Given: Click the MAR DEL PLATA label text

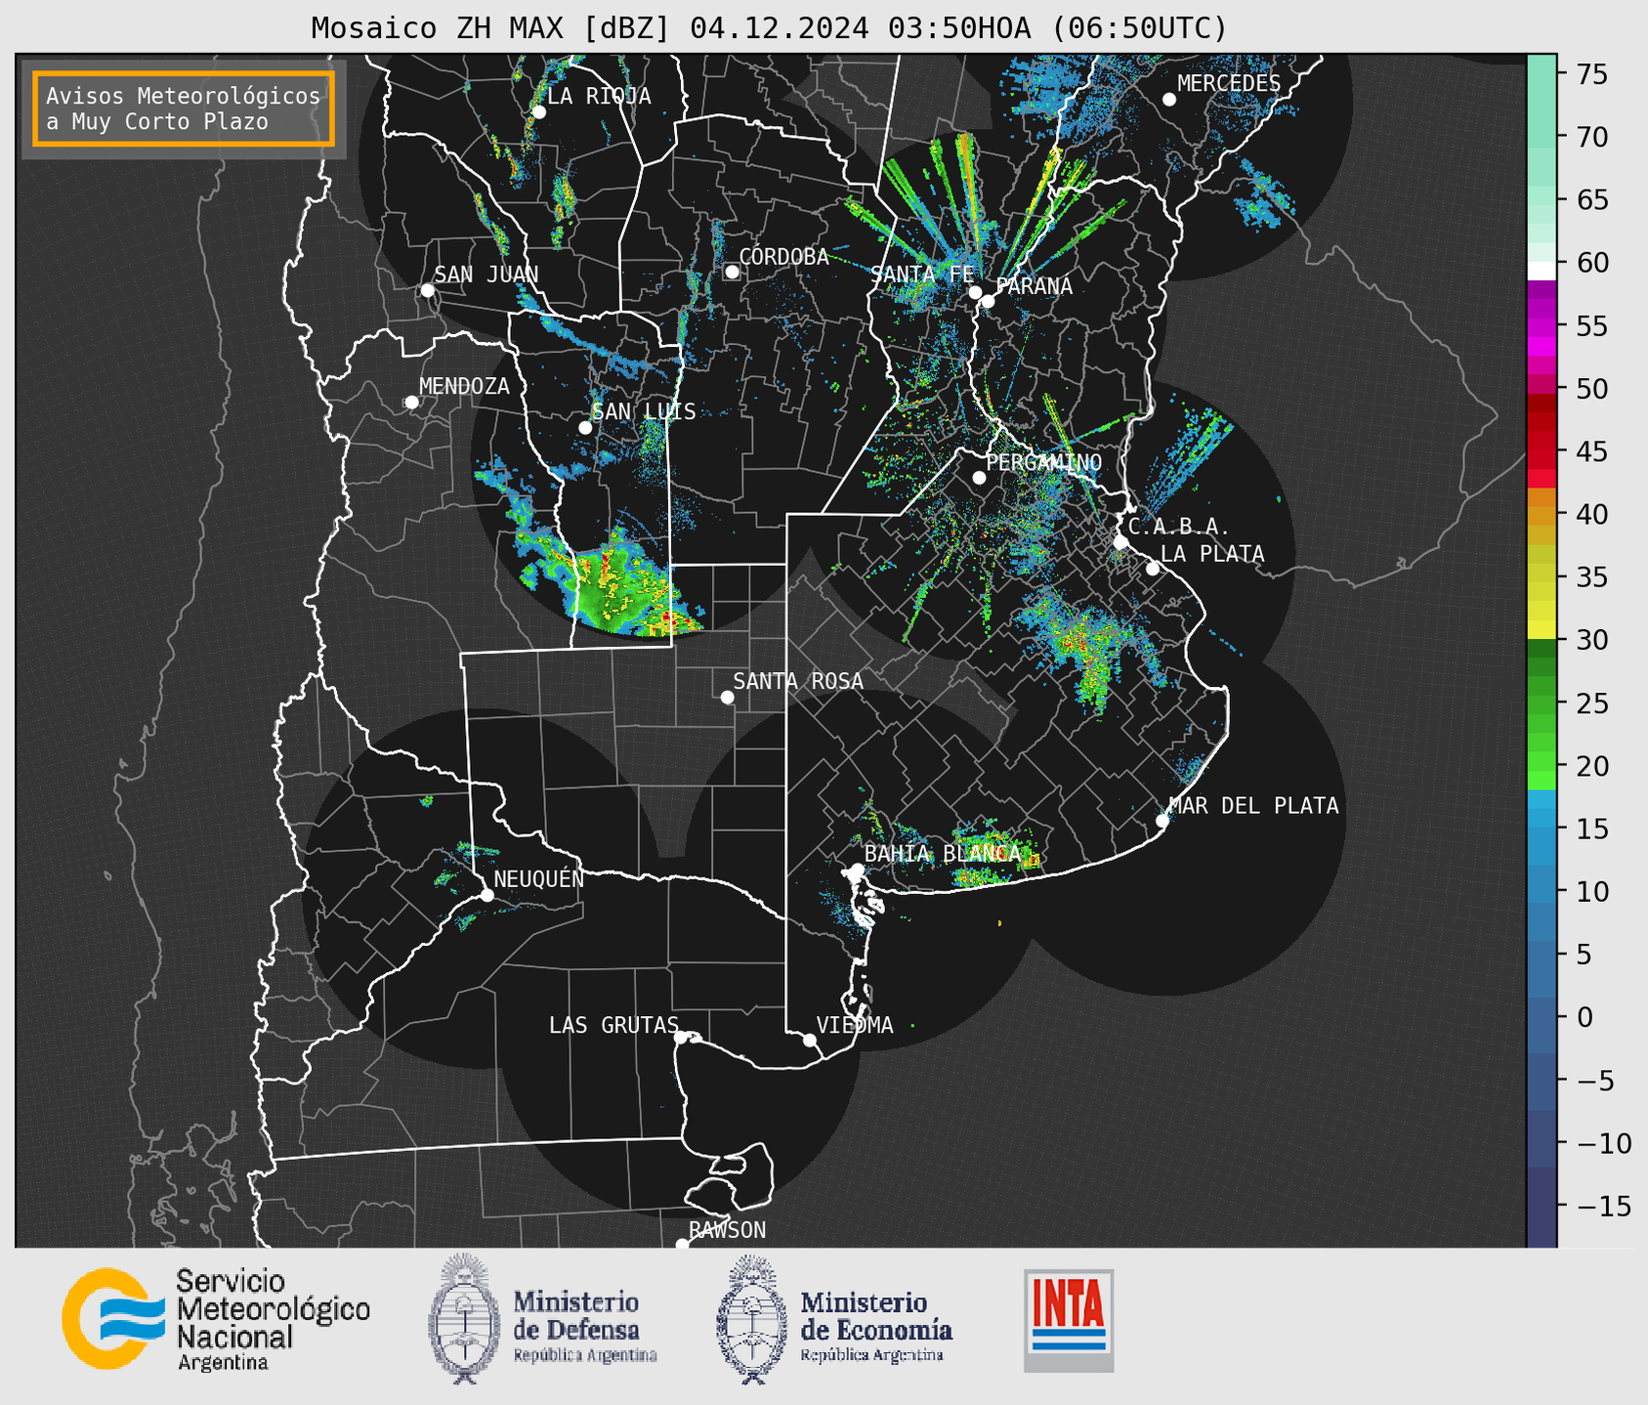Looking at the screenshot, I should pos(1254,805).
